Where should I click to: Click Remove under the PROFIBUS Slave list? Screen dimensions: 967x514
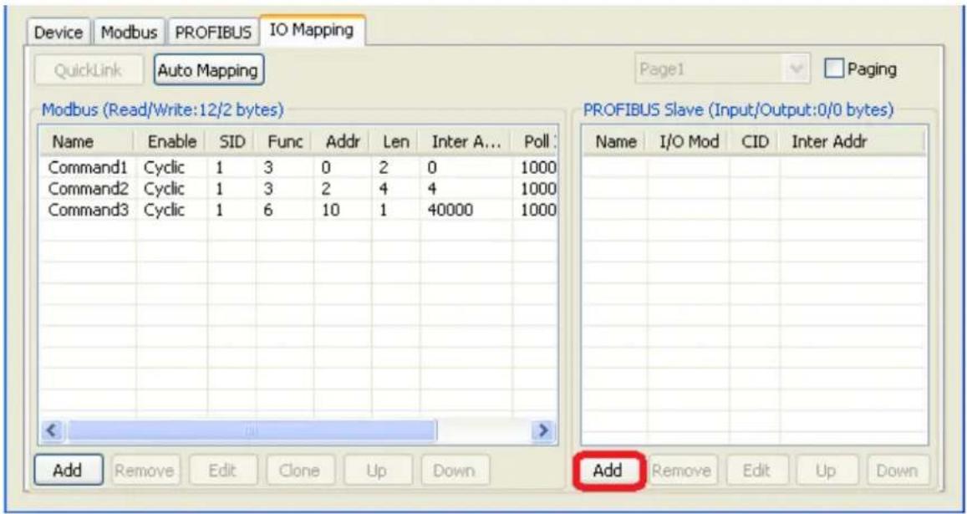(683, 471)
